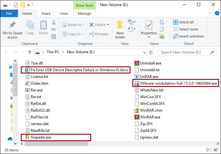This screenshot has width=221, height=154.
Task: Click the horizontal scrollbar right arrow
Action: [218, 143]
